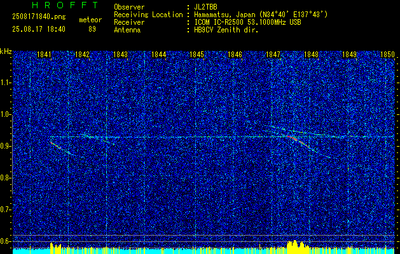Image resolution: width=400 pixels, height=254 pixels.
Task: Click the 1850 time marker
Action: pos(387,55)
